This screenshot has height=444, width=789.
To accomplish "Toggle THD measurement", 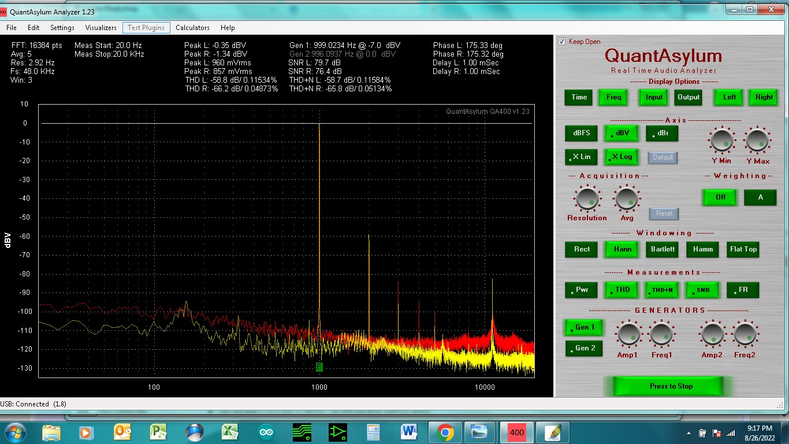I will coord(622,290).
